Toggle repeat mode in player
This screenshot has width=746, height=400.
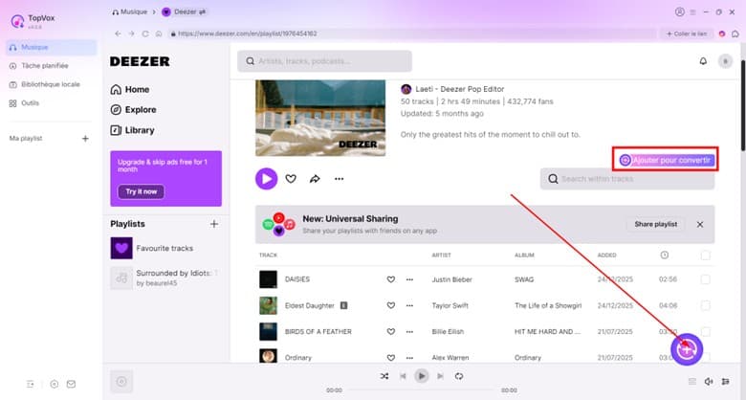click(459, 376)
